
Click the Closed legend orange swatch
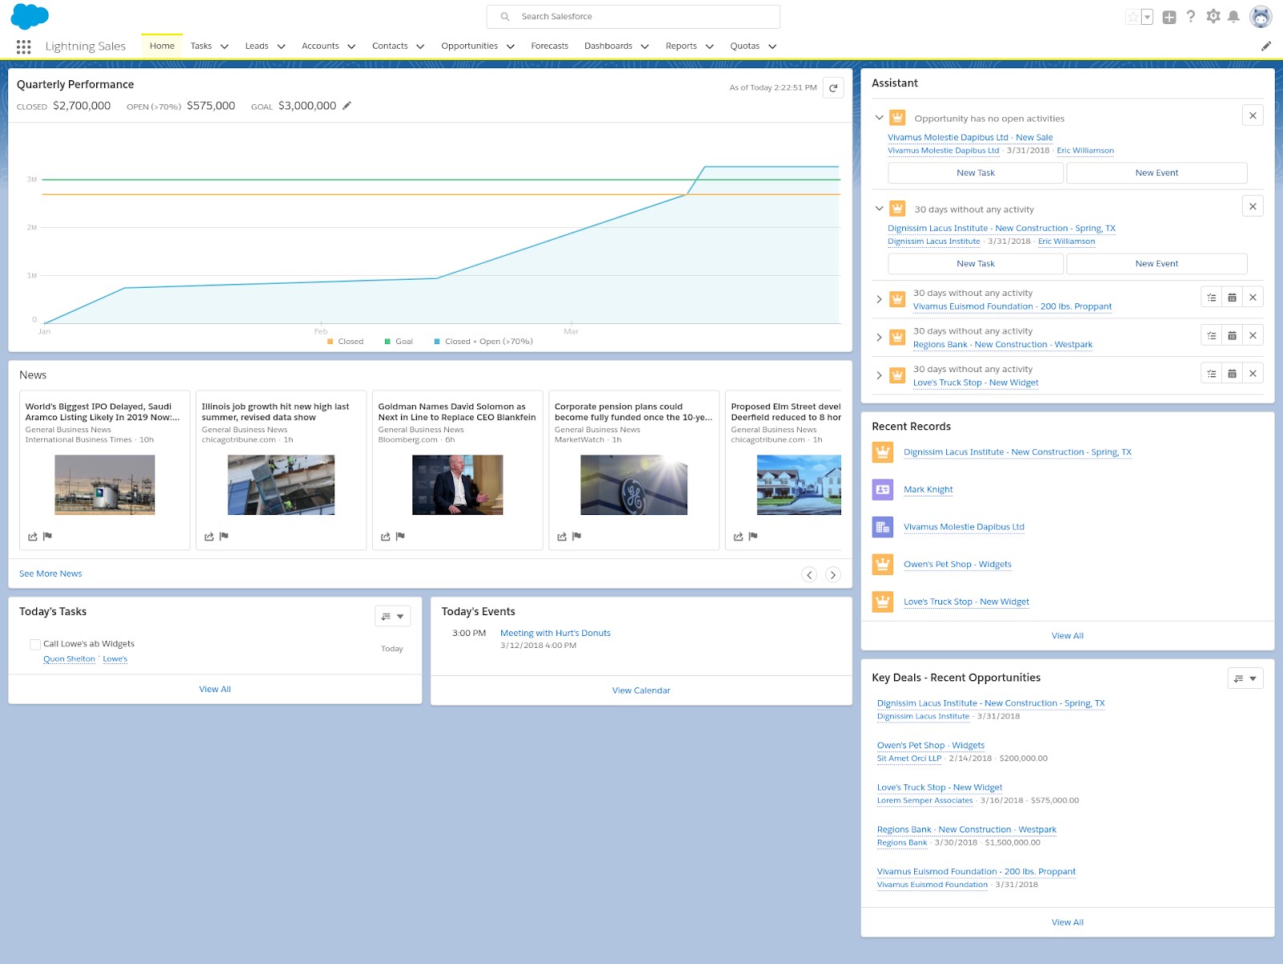(330, 342)
